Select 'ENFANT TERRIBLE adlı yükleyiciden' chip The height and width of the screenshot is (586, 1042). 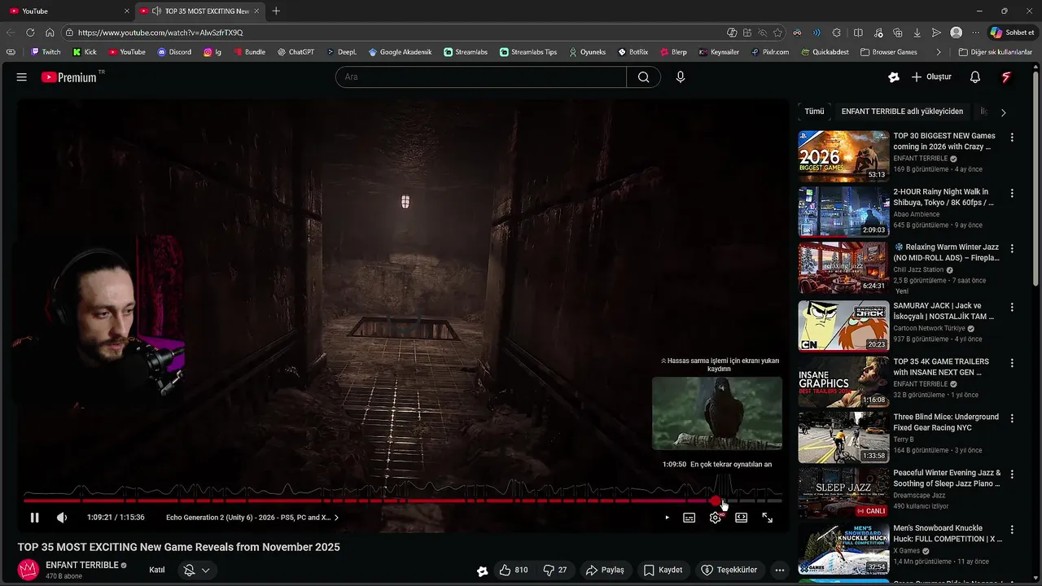coord(902,112)
